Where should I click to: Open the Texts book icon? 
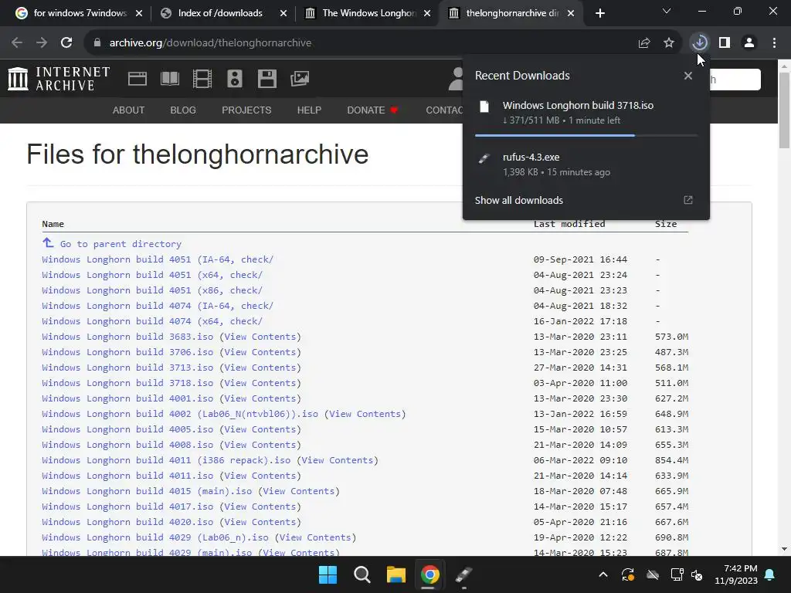[x=170, y=79]
